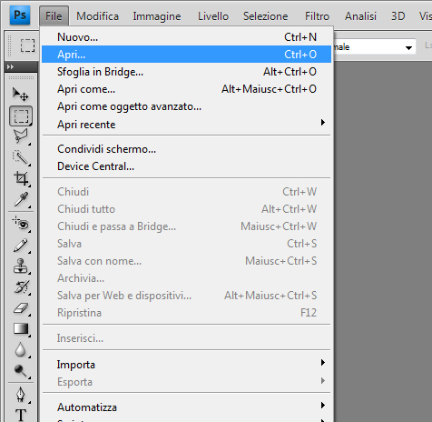This screenshot has height=422, width=432.
Task: Select the Red Eye tool
Action: tap(20, 224)
